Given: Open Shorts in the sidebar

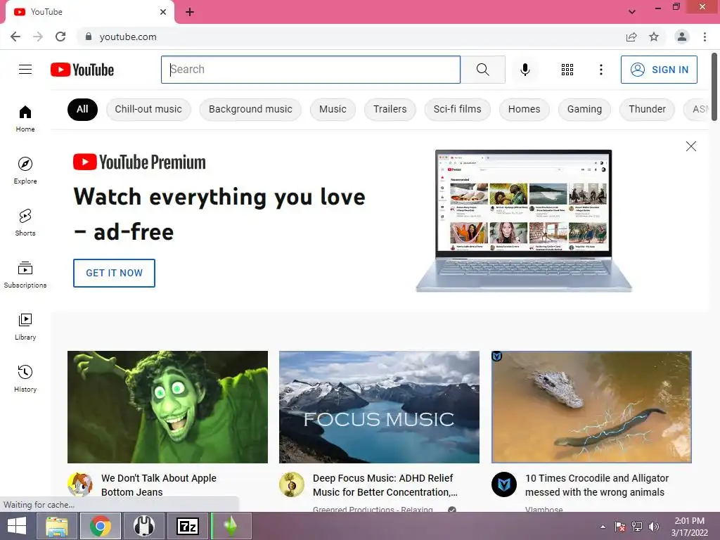Looking at the screenshot, I should 25,222.
